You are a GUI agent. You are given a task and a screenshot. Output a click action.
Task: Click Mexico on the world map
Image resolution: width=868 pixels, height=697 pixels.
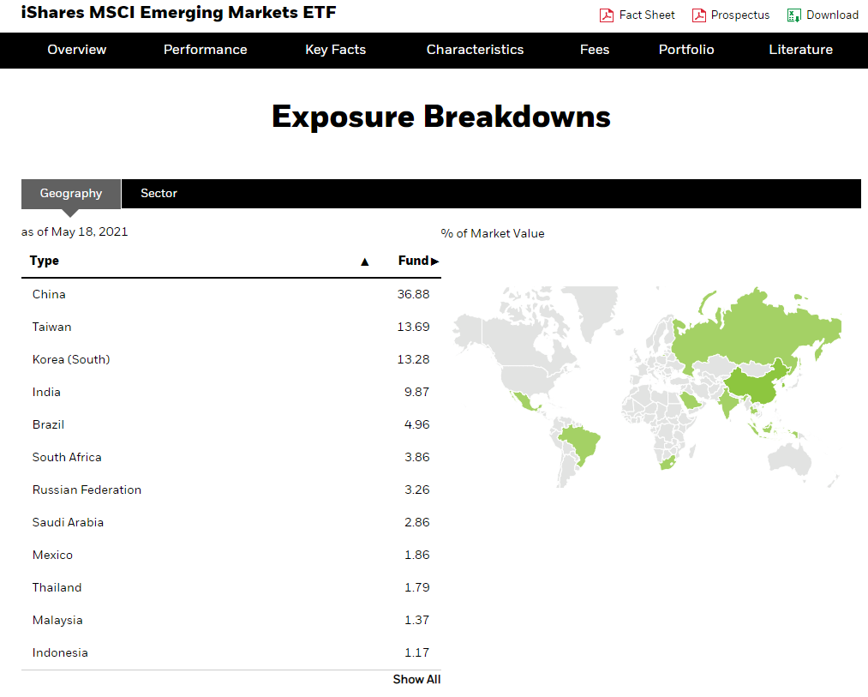point(524,401)
